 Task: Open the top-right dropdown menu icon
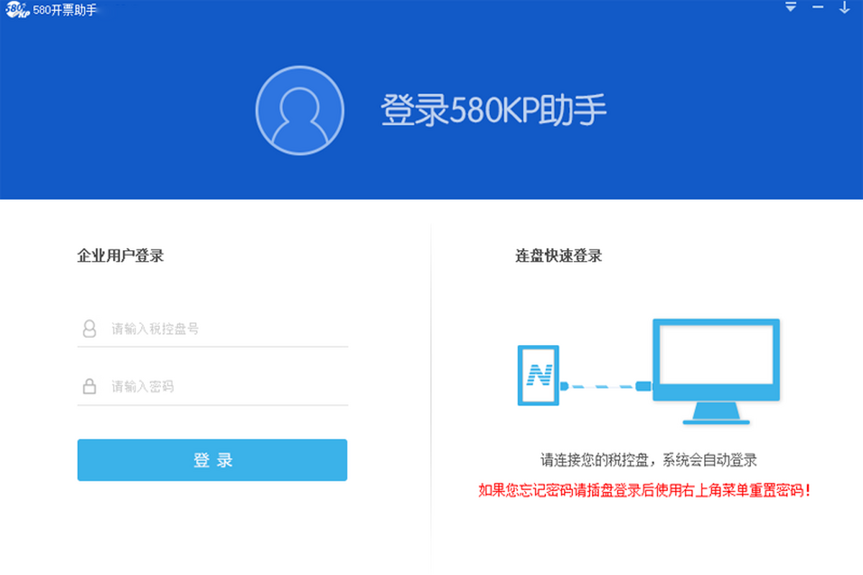791,7
